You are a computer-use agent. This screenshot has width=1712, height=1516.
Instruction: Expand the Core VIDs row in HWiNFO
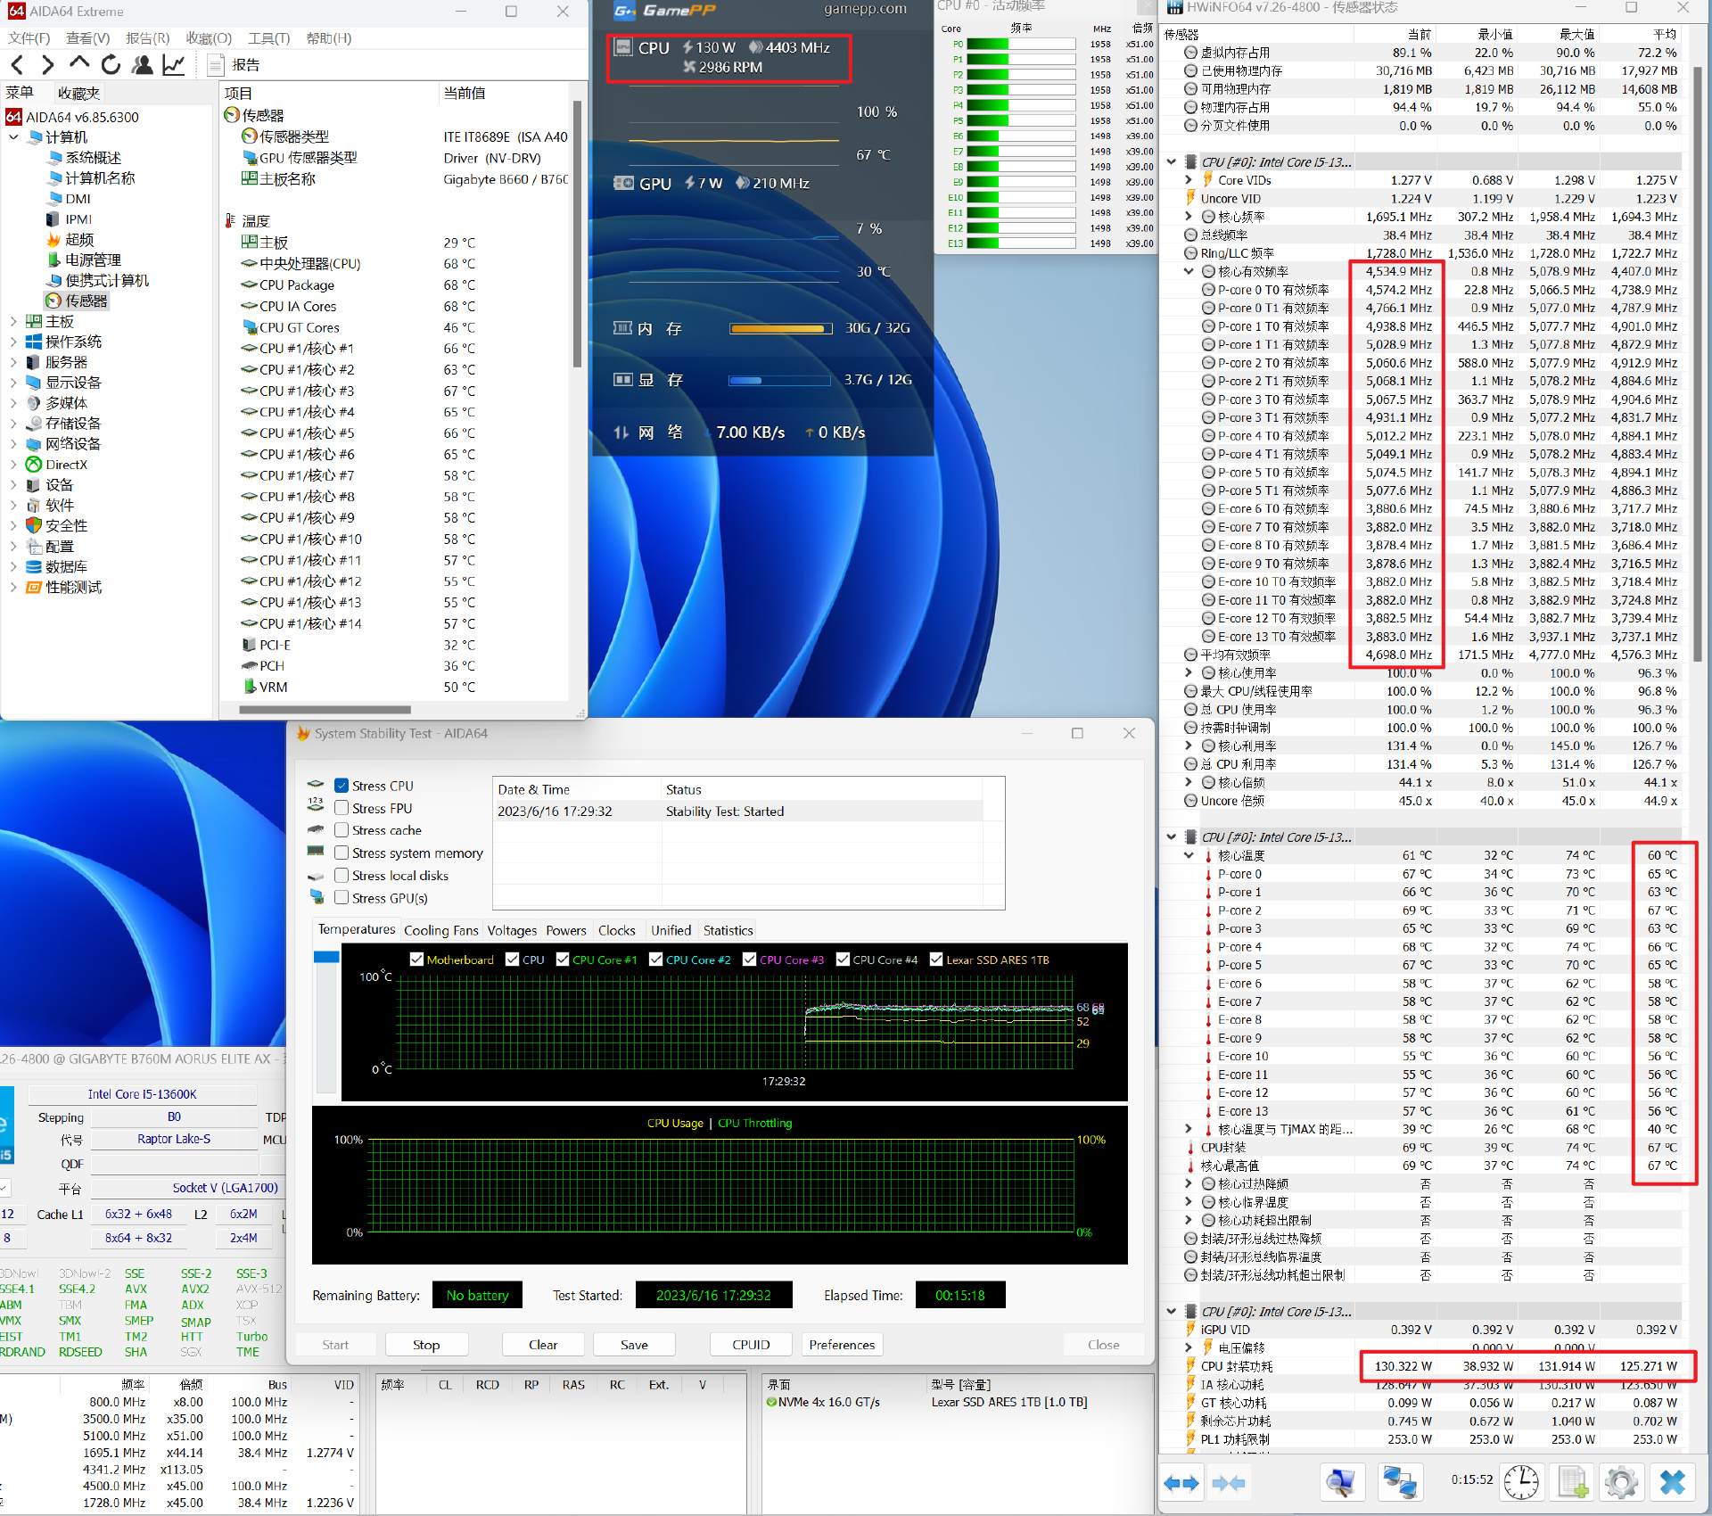point(1189,180)
